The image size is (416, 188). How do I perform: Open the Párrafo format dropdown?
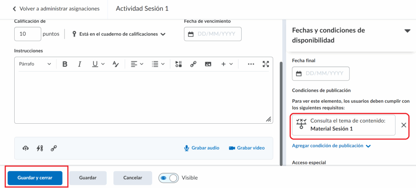[35, 64]
